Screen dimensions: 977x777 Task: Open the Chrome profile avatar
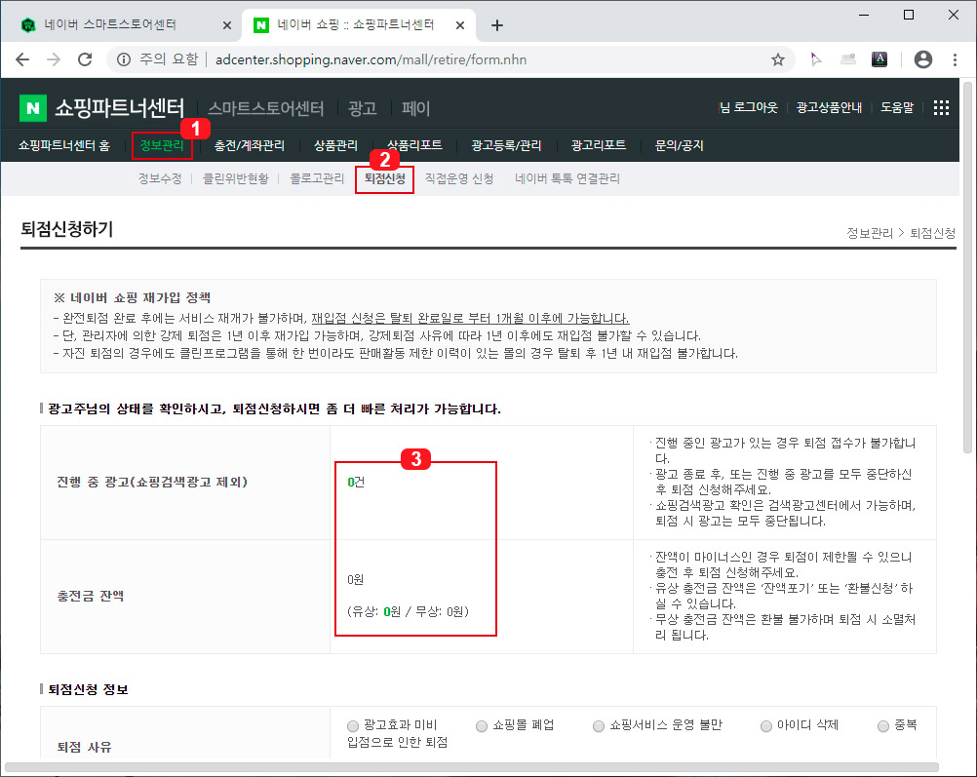click(922, 59)
